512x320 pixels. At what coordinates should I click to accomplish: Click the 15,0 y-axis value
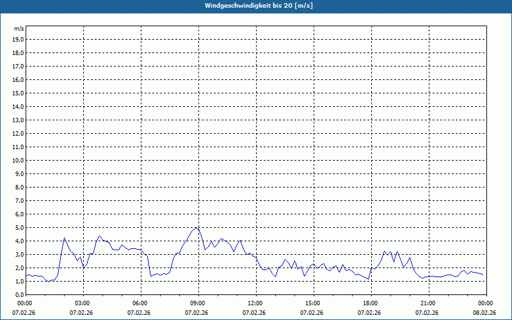pos(18,93)
